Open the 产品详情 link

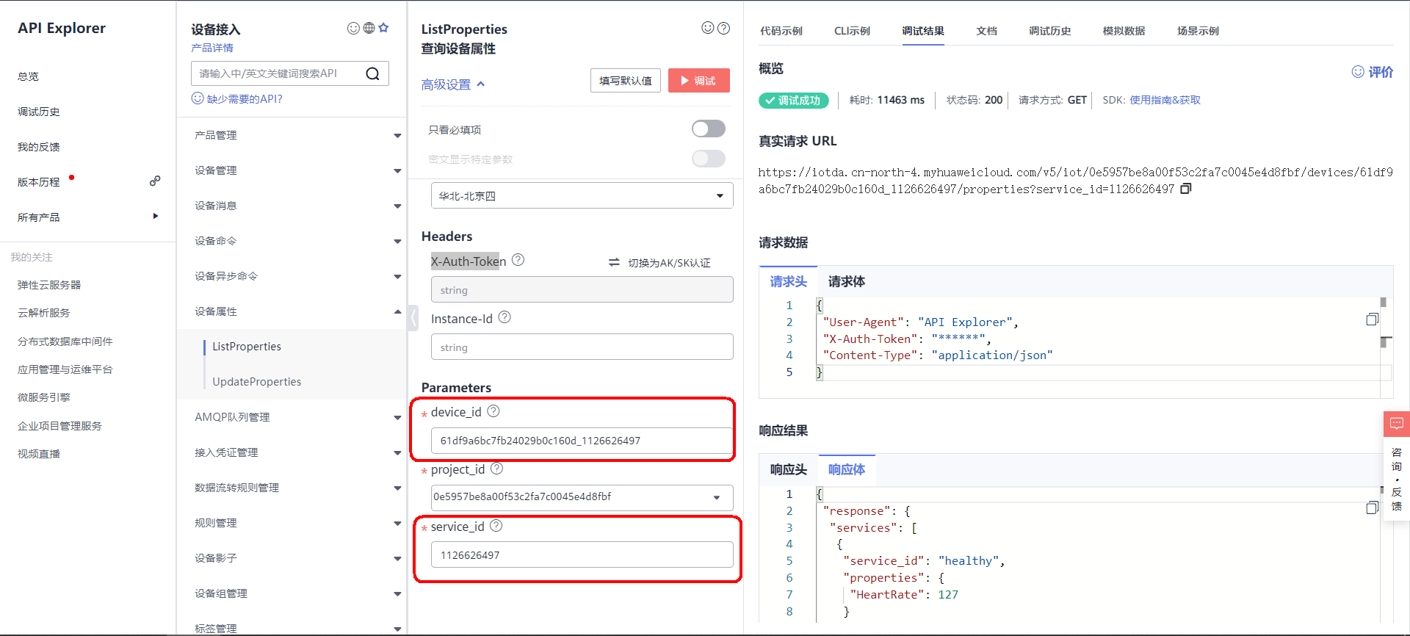click(212, 48)
